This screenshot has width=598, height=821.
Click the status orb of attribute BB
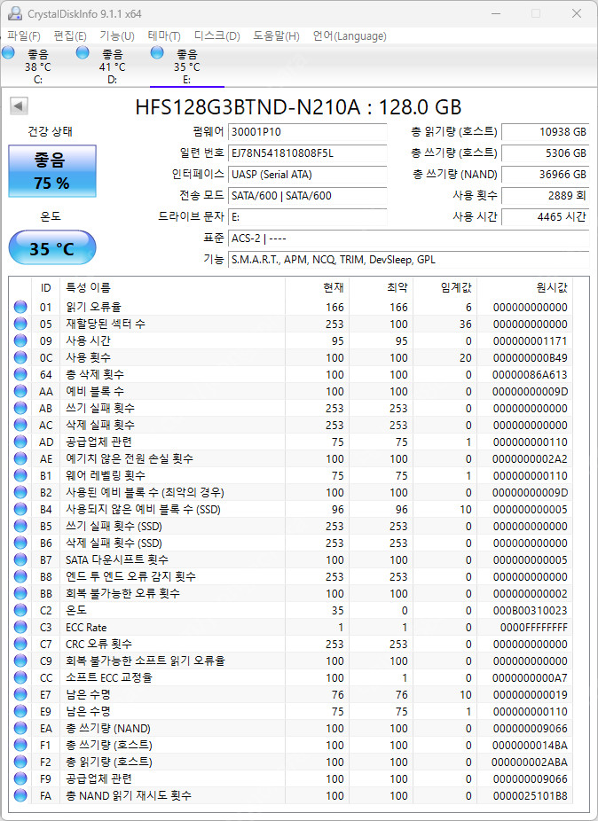[x=20, y=593]
